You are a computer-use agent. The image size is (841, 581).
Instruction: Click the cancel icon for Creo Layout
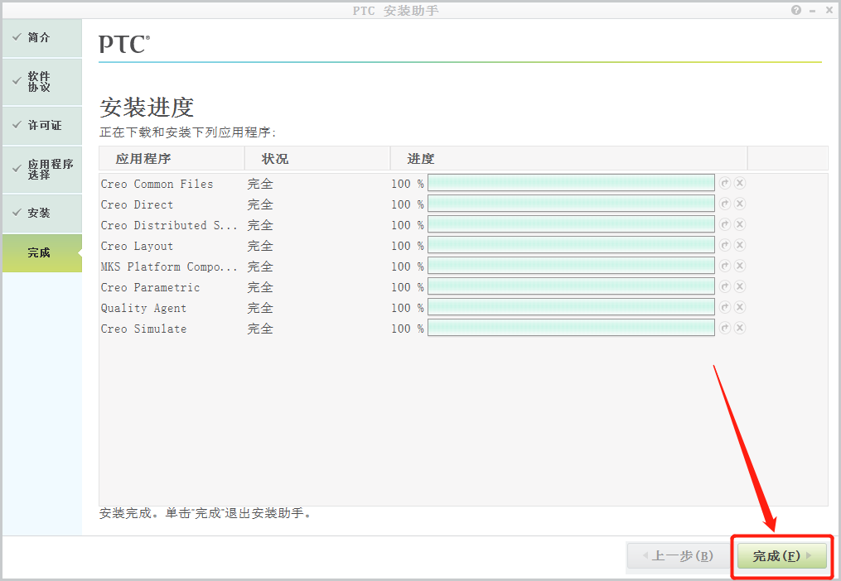point(740,246)
